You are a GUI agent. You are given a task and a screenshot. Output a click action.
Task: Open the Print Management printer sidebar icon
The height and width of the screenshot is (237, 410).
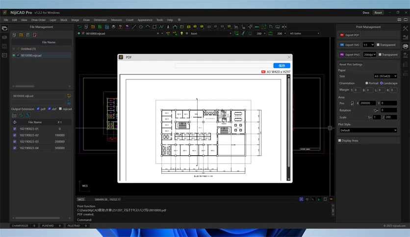pyautogui.click(x=405, y=46)
